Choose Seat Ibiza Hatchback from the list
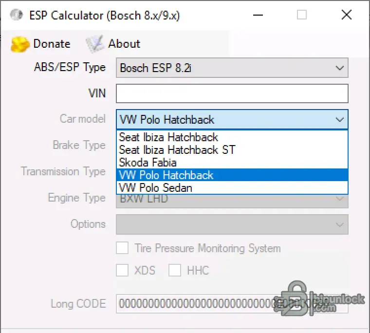The width and height of the screenshot is (370, 333). coord(232,137)
